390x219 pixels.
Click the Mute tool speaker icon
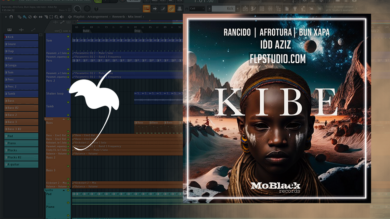coord(35,17)
